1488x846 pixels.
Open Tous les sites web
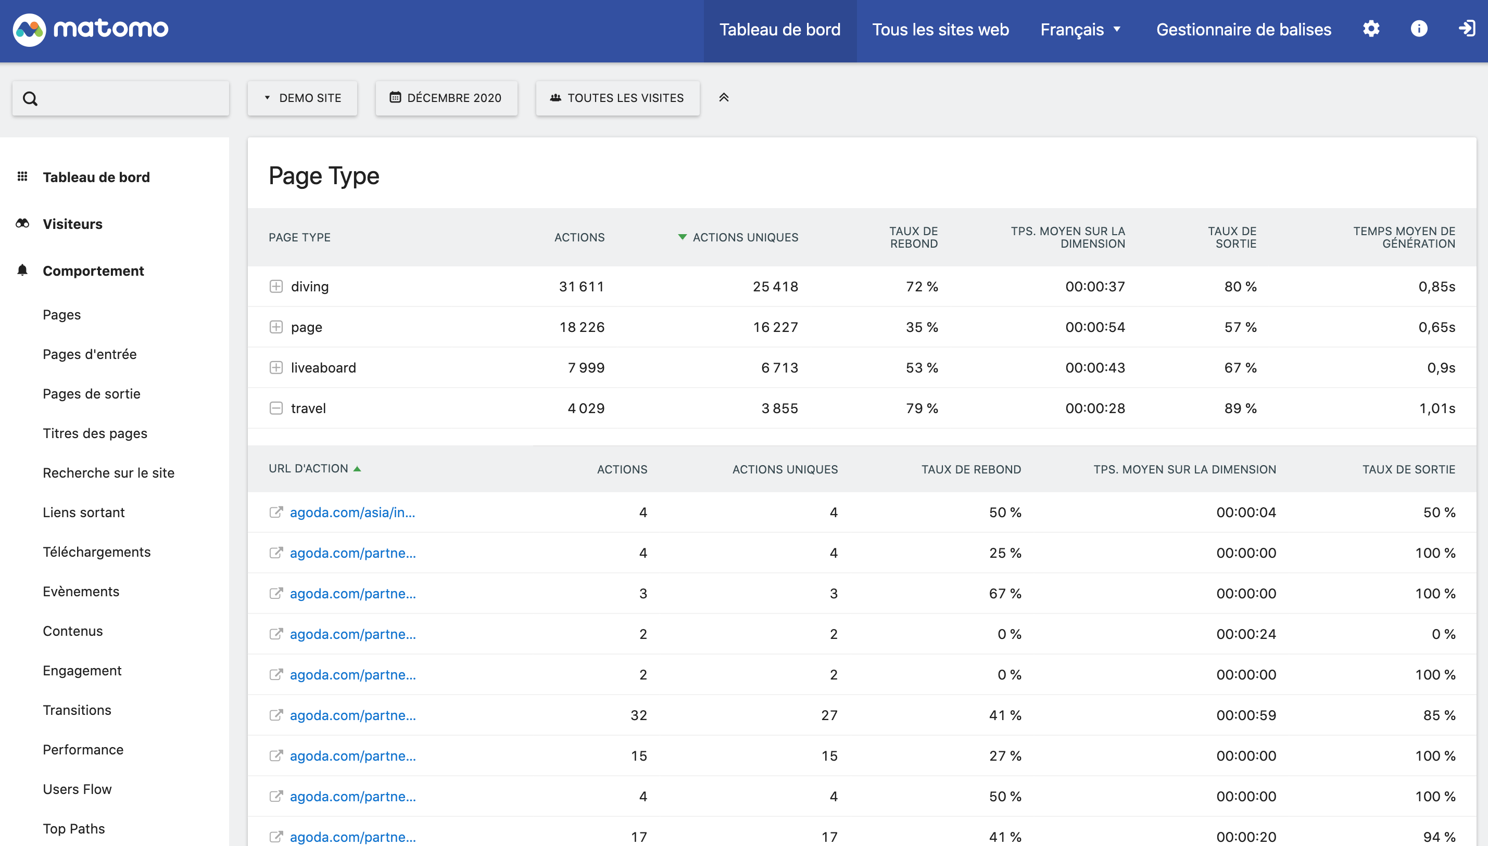coord(940,30)
